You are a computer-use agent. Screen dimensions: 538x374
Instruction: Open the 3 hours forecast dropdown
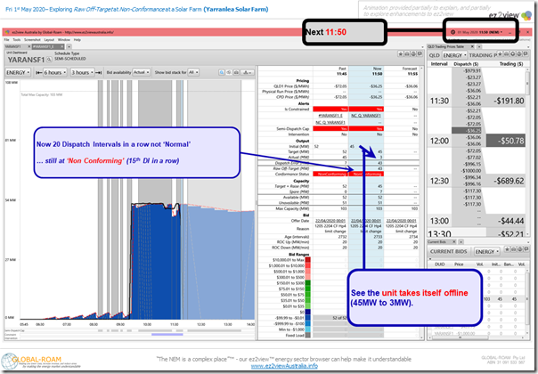(82, 72)
